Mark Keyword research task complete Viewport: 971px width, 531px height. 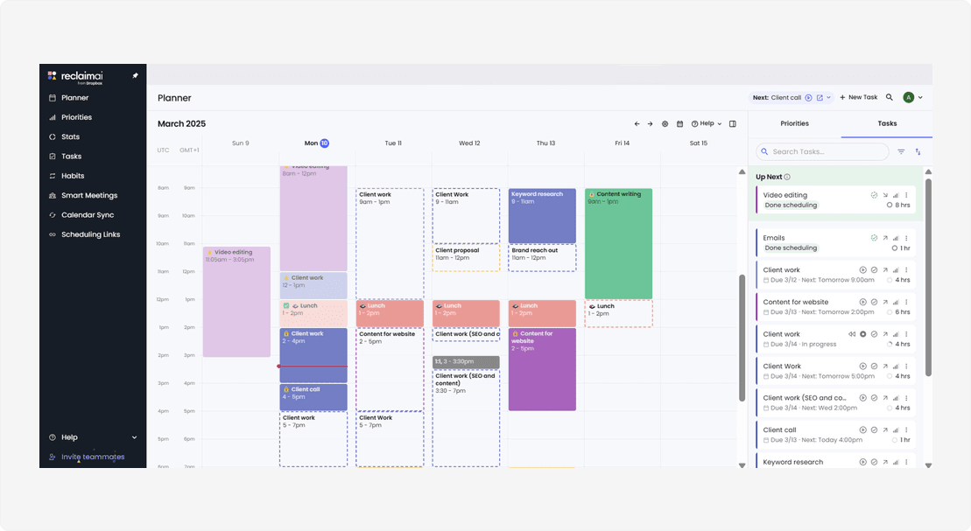874,462
